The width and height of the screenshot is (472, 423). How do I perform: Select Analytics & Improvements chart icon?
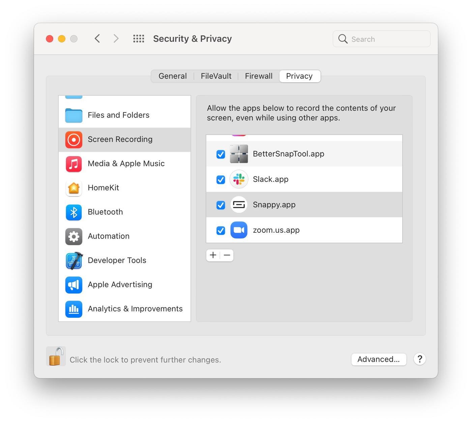[x=74, y=309]
